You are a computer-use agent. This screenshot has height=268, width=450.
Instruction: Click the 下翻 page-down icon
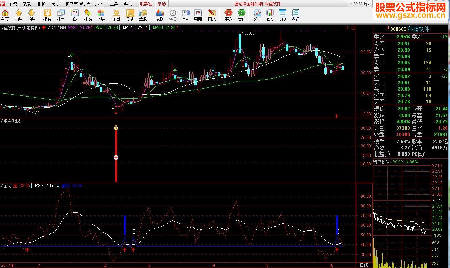pos(31,15)
